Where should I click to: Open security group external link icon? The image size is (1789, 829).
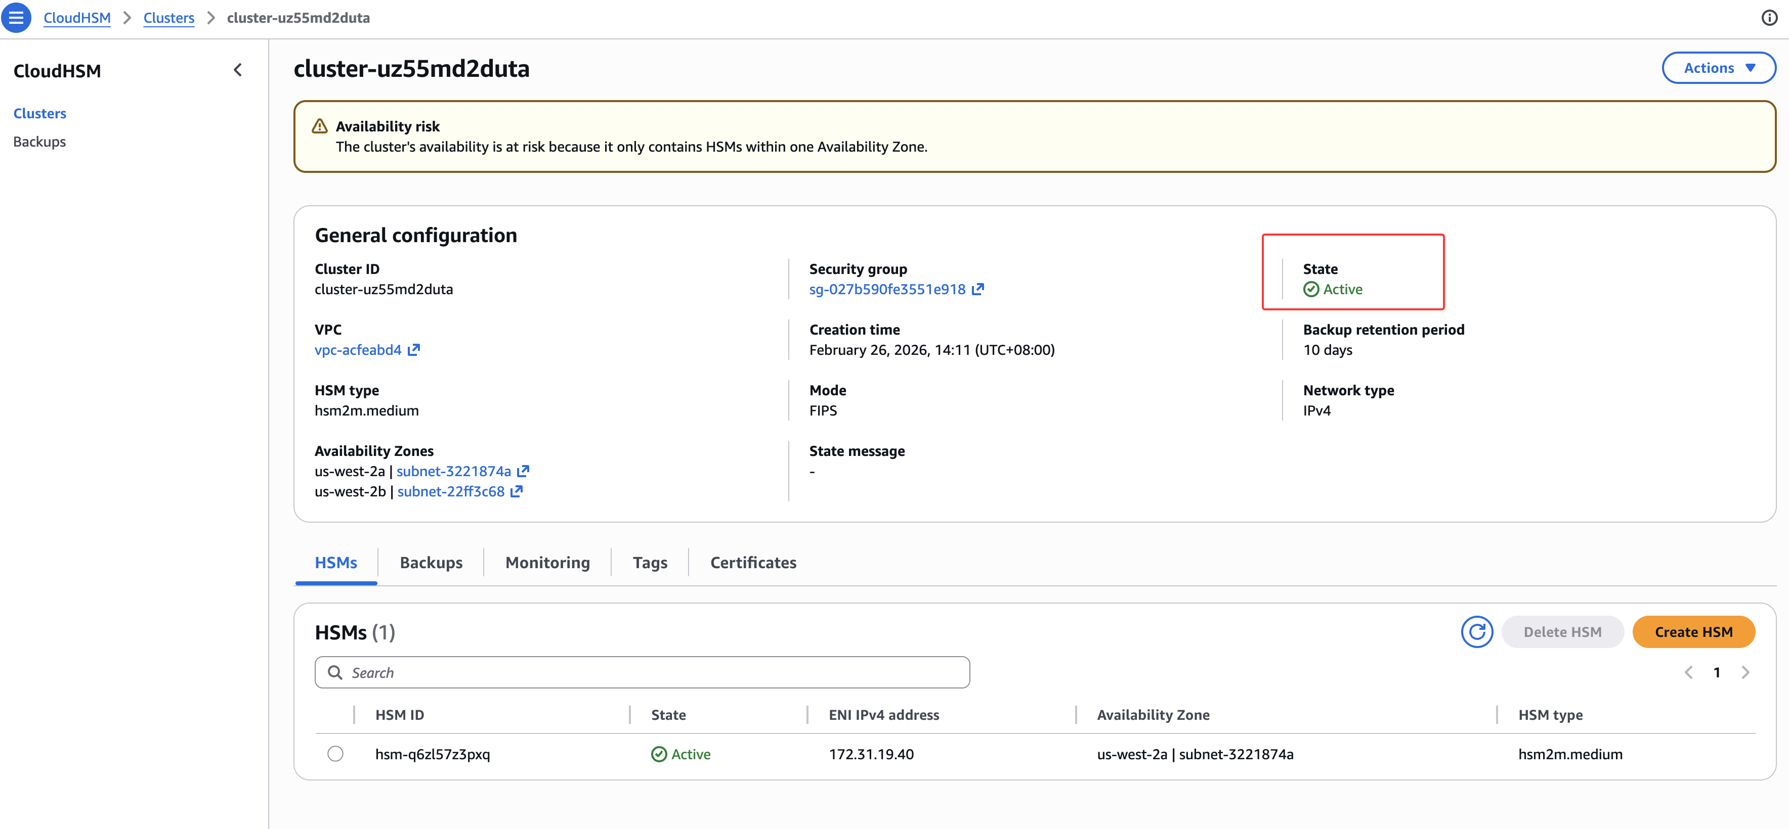[978, 289]
